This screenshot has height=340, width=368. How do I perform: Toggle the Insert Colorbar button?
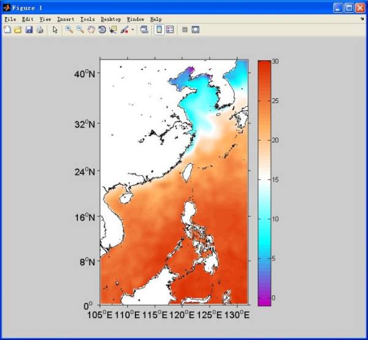[x=159, y=29]
